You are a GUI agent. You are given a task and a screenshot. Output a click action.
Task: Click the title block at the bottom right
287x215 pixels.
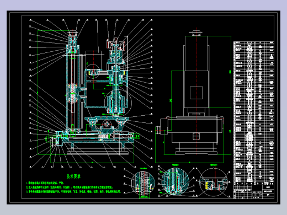click(253, 192)
